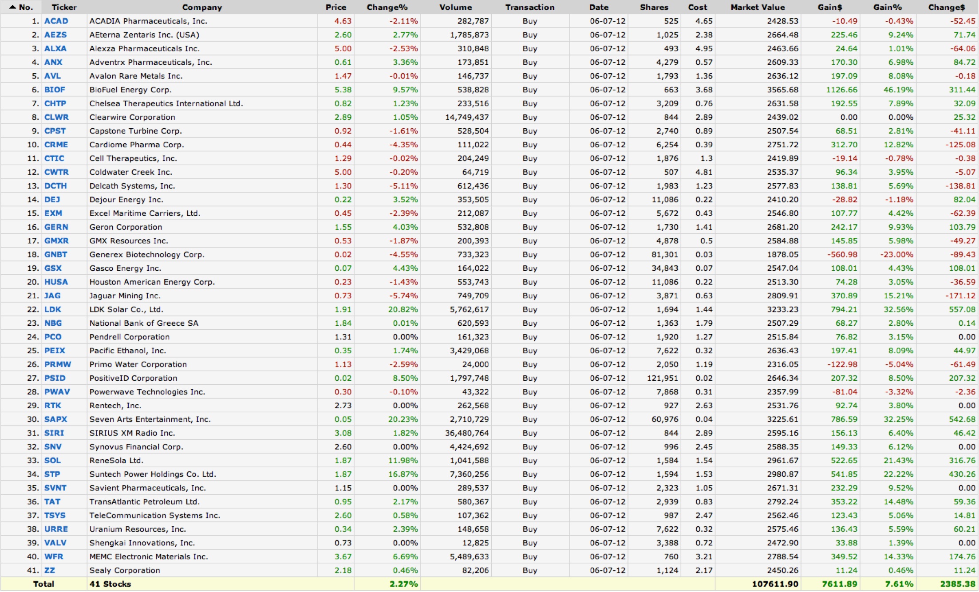Viewport: 979px width, 592px height.
Task: Sort by Change$ column header
Action: tap(946, 7)
